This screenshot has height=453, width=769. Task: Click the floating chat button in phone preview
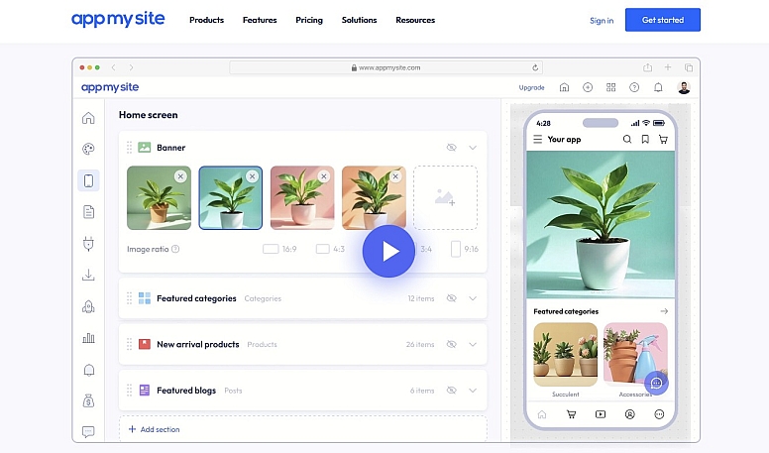click(x=656, y=384)
